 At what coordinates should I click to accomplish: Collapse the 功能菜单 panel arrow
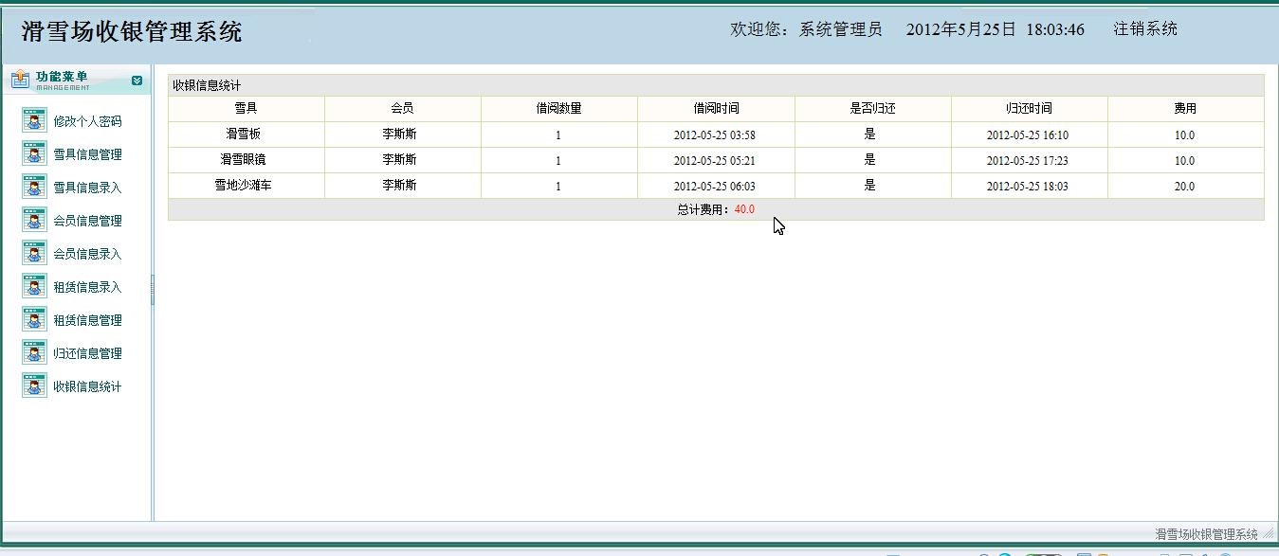click(137, 81)
